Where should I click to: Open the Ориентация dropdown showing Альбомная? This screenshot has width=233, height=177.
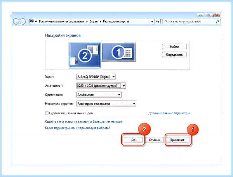[x=99, y=95]
